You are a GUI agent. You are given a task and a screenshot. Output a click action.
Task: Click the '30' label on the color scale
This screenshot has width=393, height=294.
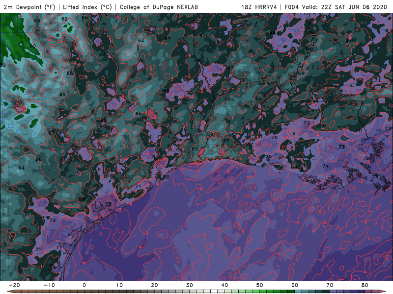tap(190, 285)
